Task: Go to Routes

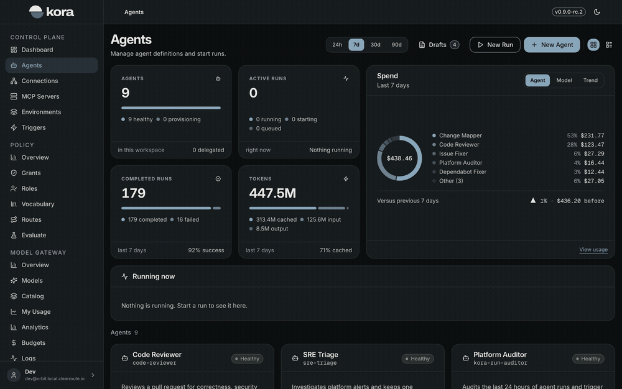Action: pyautogui.click(x=52, y=219)
